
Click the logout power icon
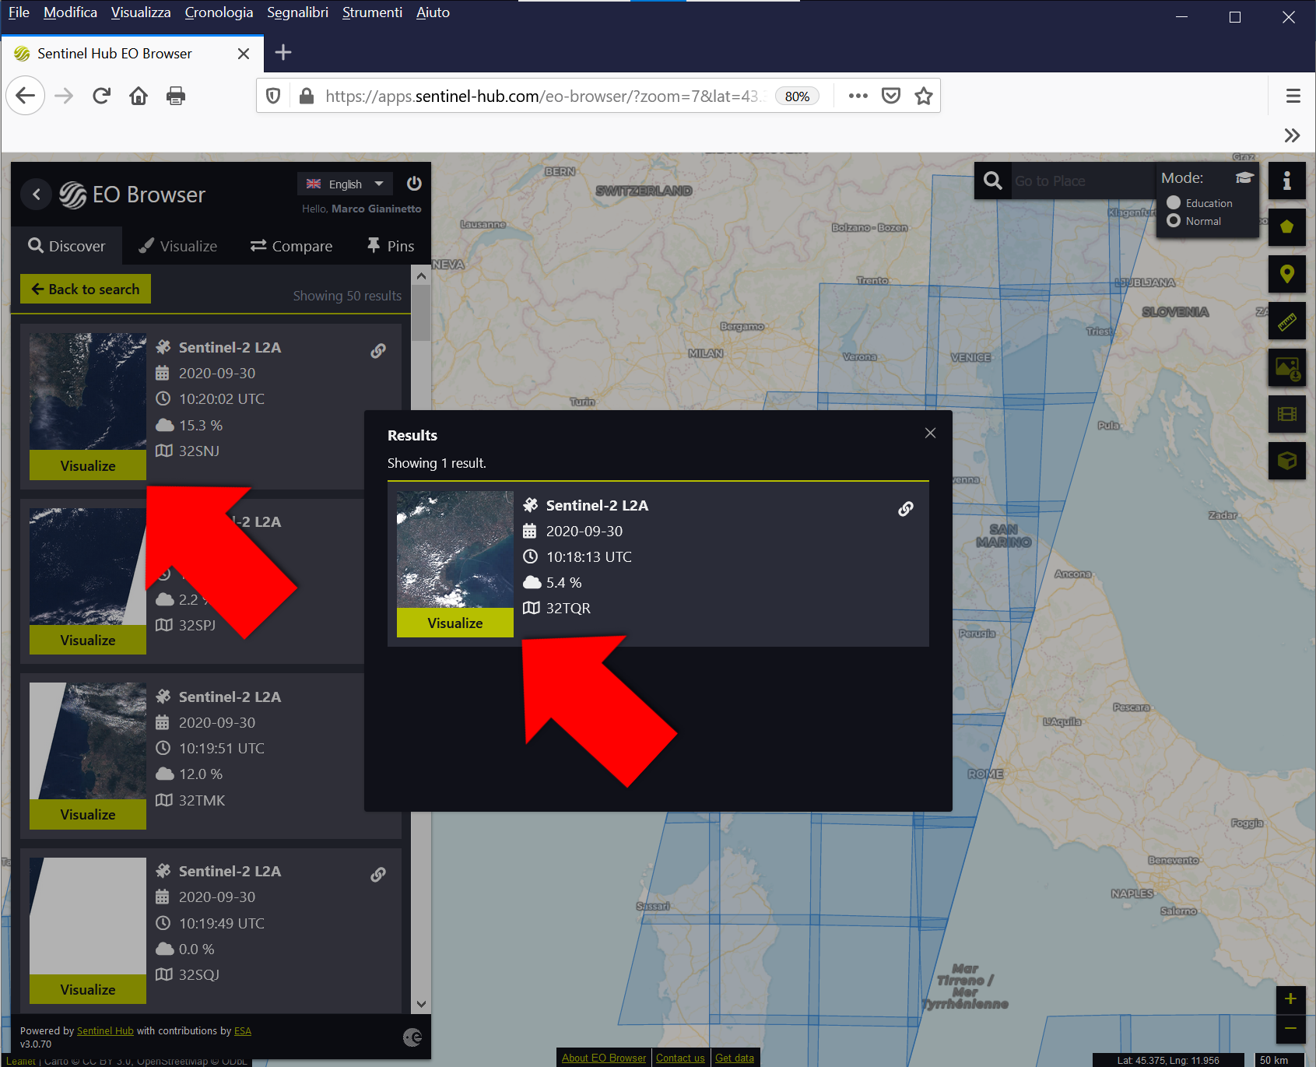tap(414, 184)
